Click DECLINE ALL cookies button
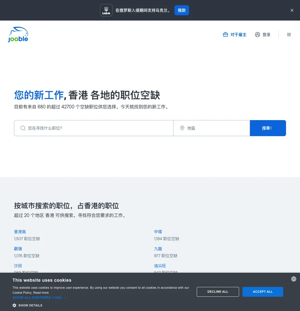The image size is (300, 311). [218, 292]
